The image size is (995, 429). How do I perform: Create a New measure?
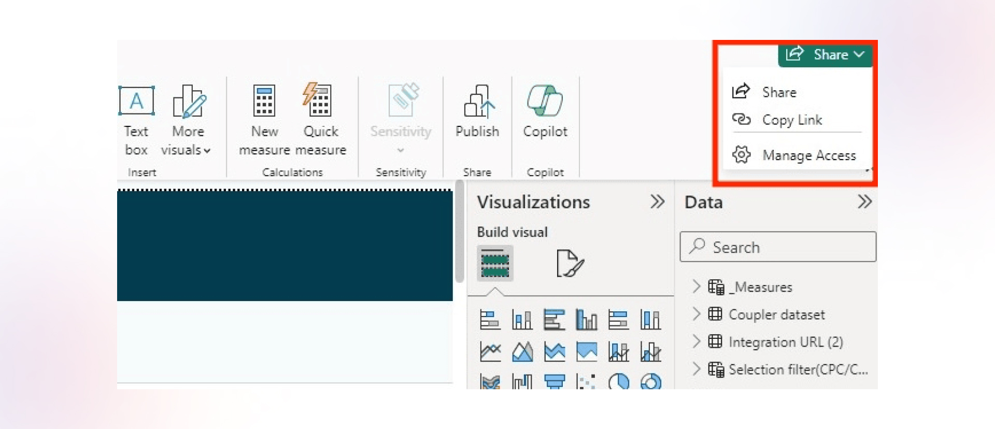(264, 121)
